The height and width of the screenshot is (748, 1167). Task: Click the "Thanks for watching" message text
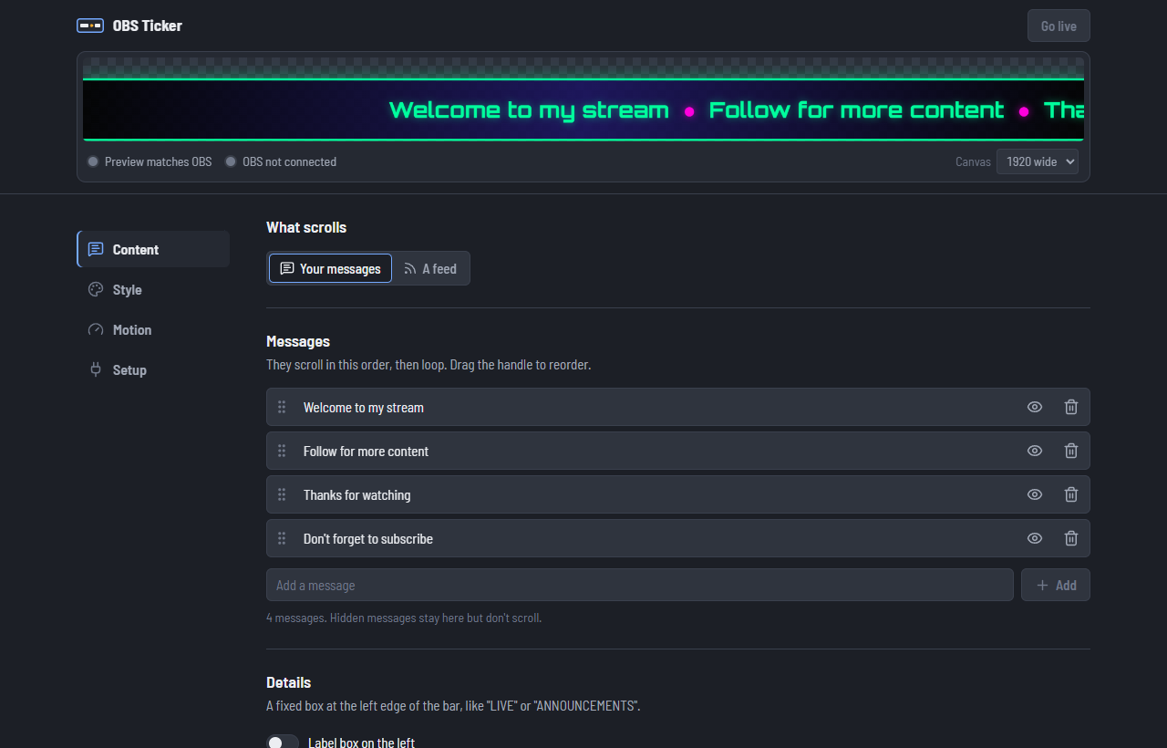point(357,494)
